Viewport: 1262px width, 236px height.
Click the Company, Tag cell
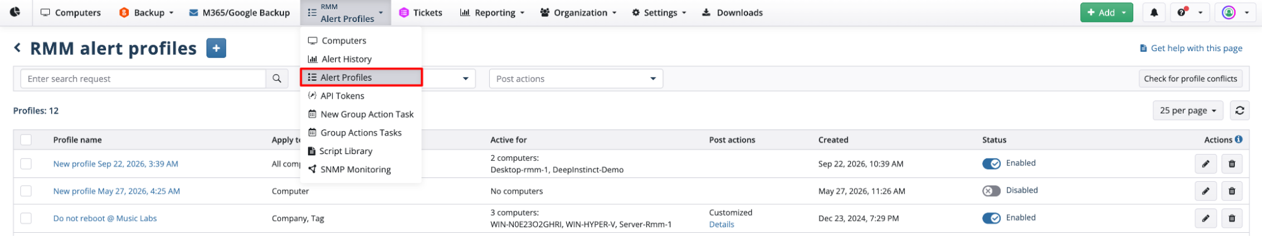[298, 218]
